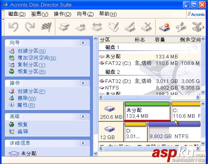208x164 pixels.
Task: Click operation link 擦除(W)
Action: pyautogui.click(x=27, y=98)
